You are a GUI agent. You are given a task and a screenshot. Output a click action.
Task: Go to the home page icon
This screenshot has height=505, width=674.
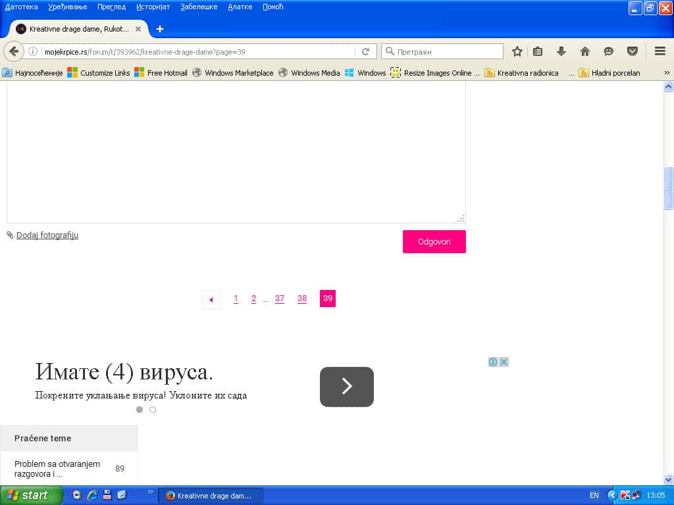[x=584, y=51]
